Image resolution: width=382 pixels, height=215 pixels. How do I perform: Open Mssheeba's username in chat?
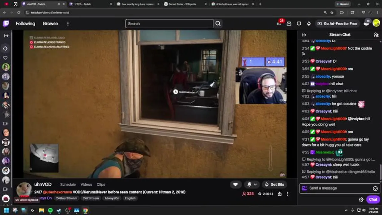tap(325, 152)
